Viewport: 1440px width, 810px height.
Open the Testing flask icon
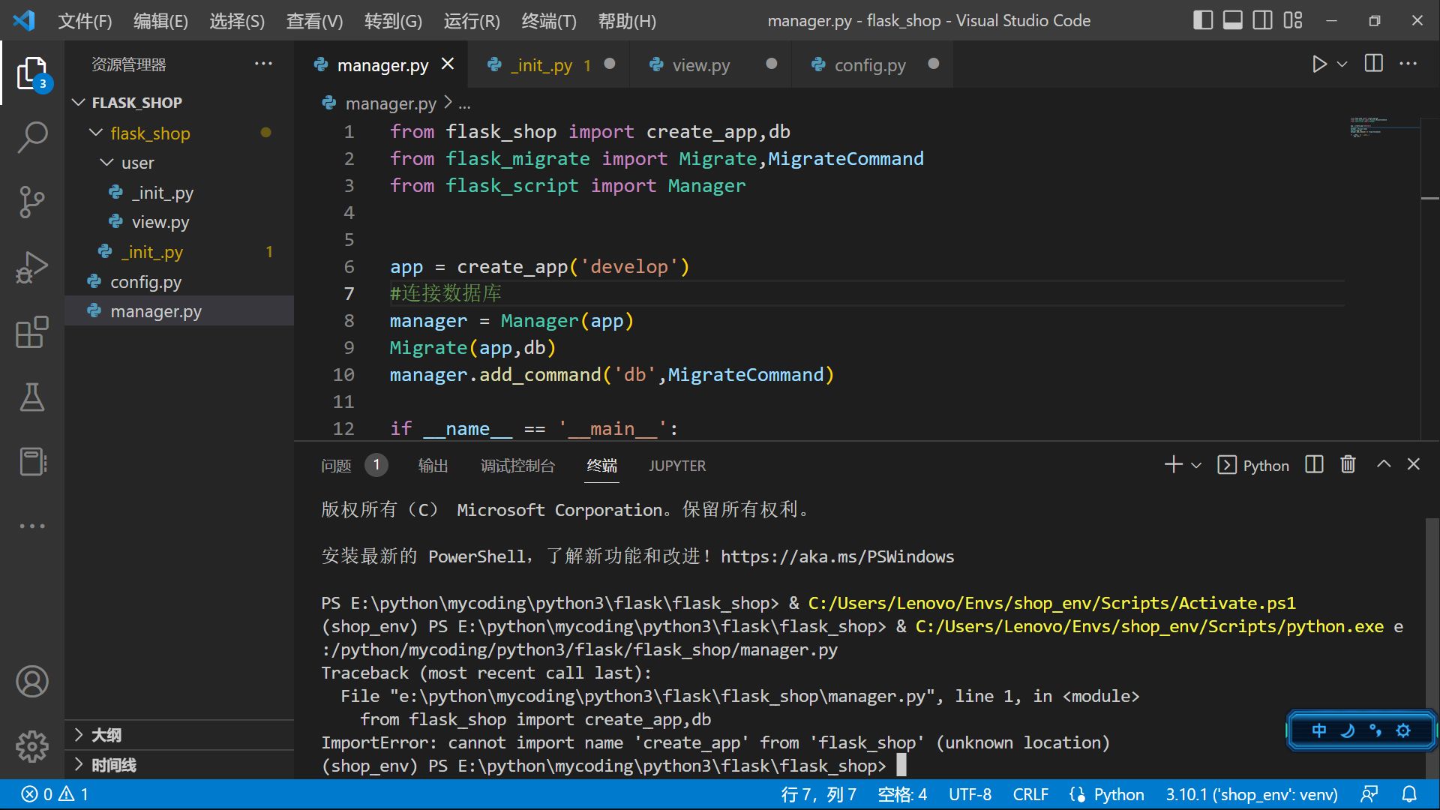[32, 397]
